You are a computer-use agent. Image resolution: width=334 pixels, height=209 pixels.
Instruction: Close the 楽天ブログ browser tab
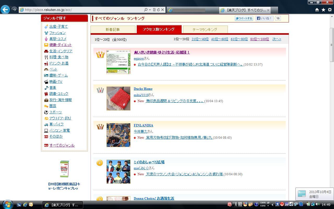pyautogui.click(x=268, y=10)
